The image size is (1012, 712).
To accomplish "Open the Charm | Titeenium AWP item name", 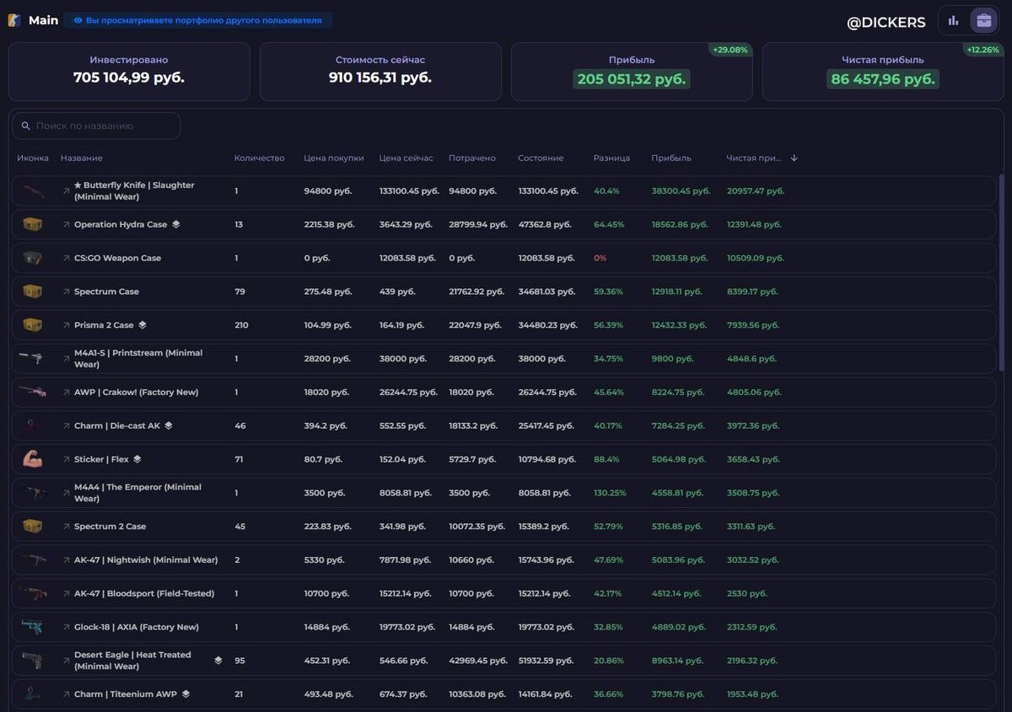I will pos(126,694).
